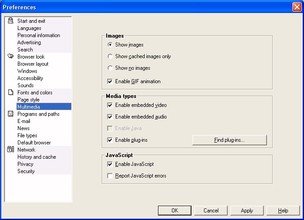Viewport: 304px width, 220px height.
Task: Go to History and cache settings
Action: pos(37,157)
